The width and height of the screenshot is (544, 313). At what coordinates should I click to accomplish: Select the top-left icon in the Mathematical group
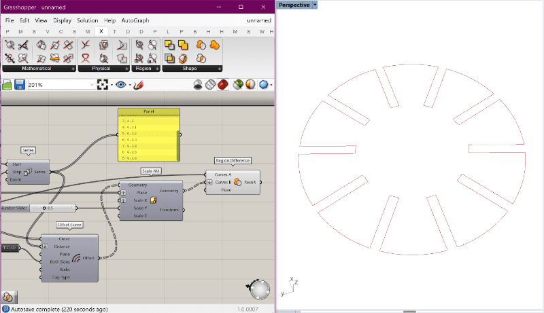[10, 45]
